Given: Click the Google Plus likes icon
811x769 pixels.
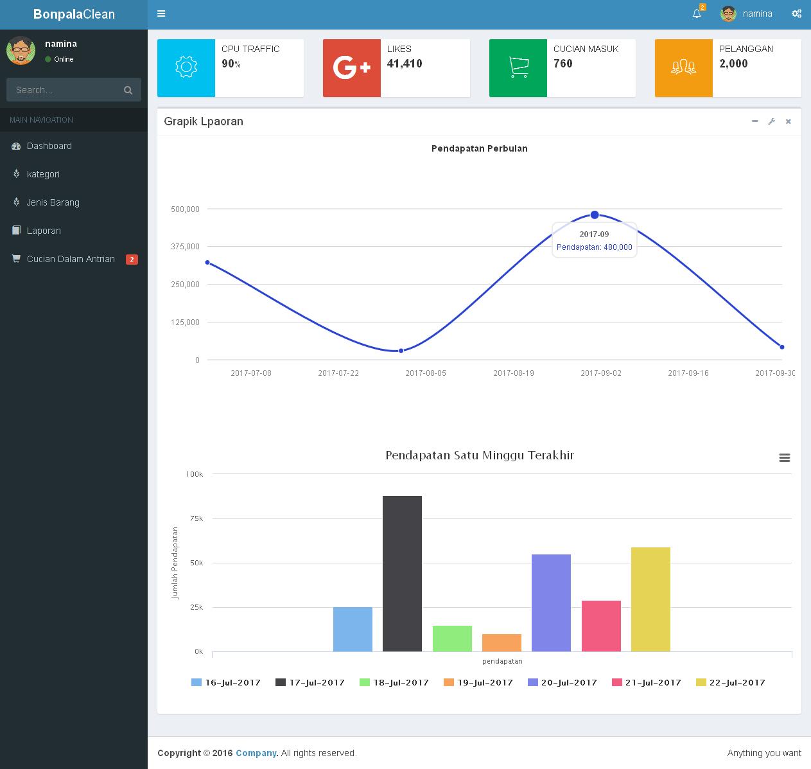Looking at the screenshot, I should [x=352, y=68].
